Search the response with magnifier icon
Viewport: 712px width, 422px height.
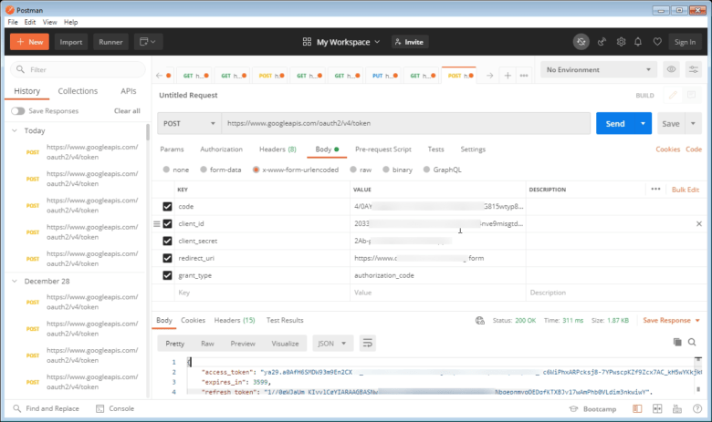[x=692, y=342]
